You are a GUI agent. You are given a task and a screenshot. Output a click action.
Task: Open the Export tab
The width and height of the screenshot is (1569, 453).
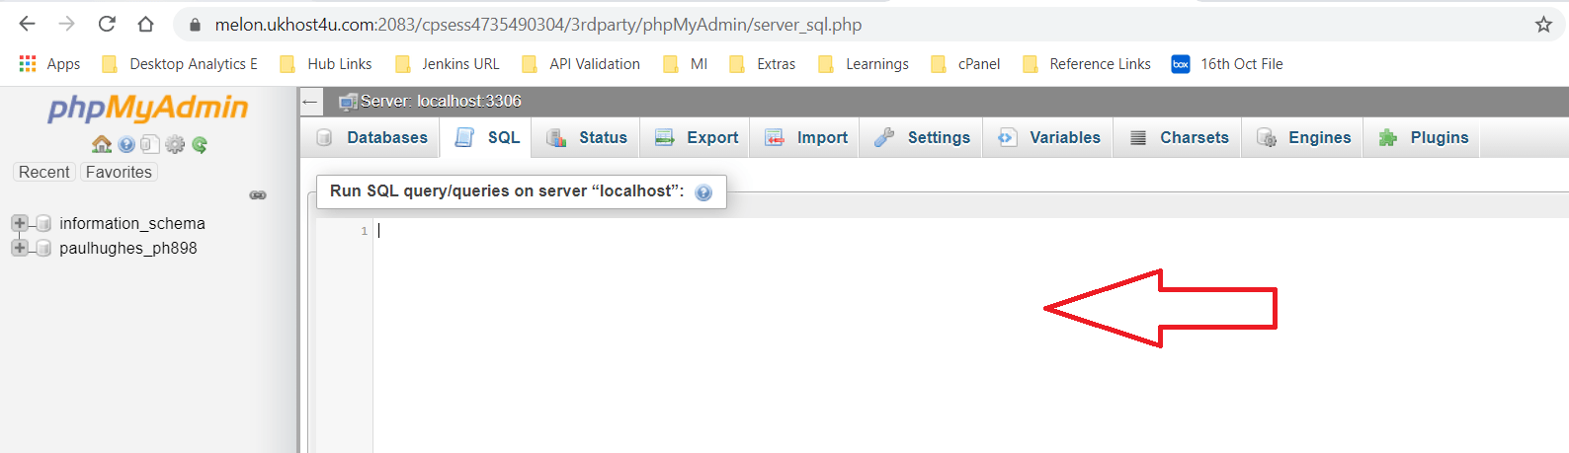[x=696, y=138]
